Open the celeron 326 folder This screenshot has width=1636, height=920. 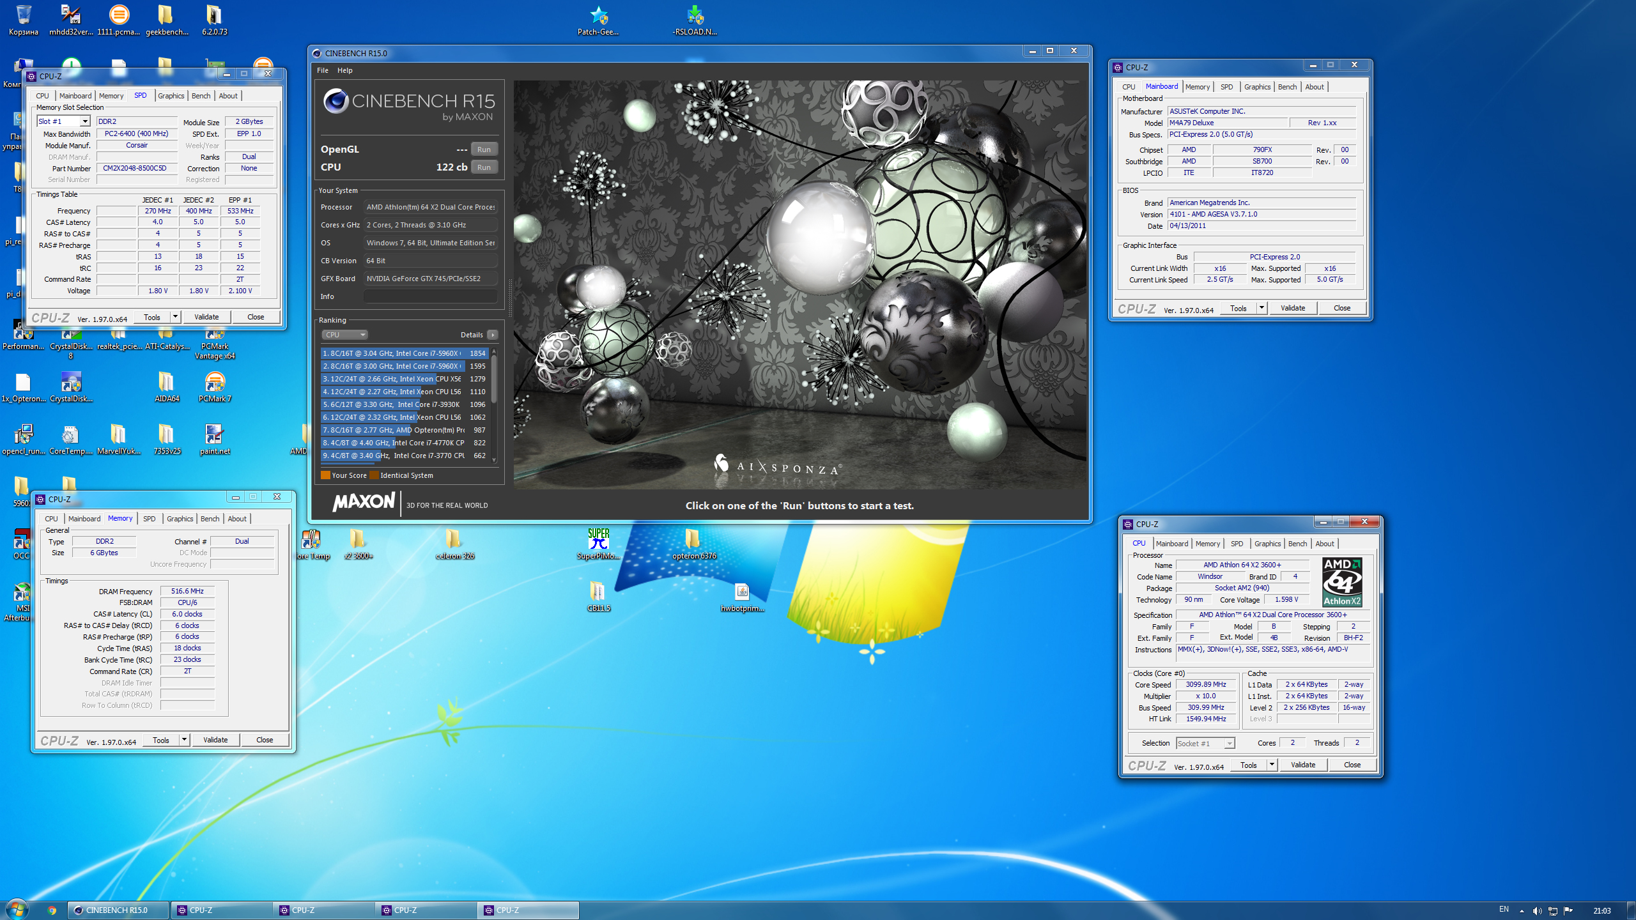tap(454, 544)
